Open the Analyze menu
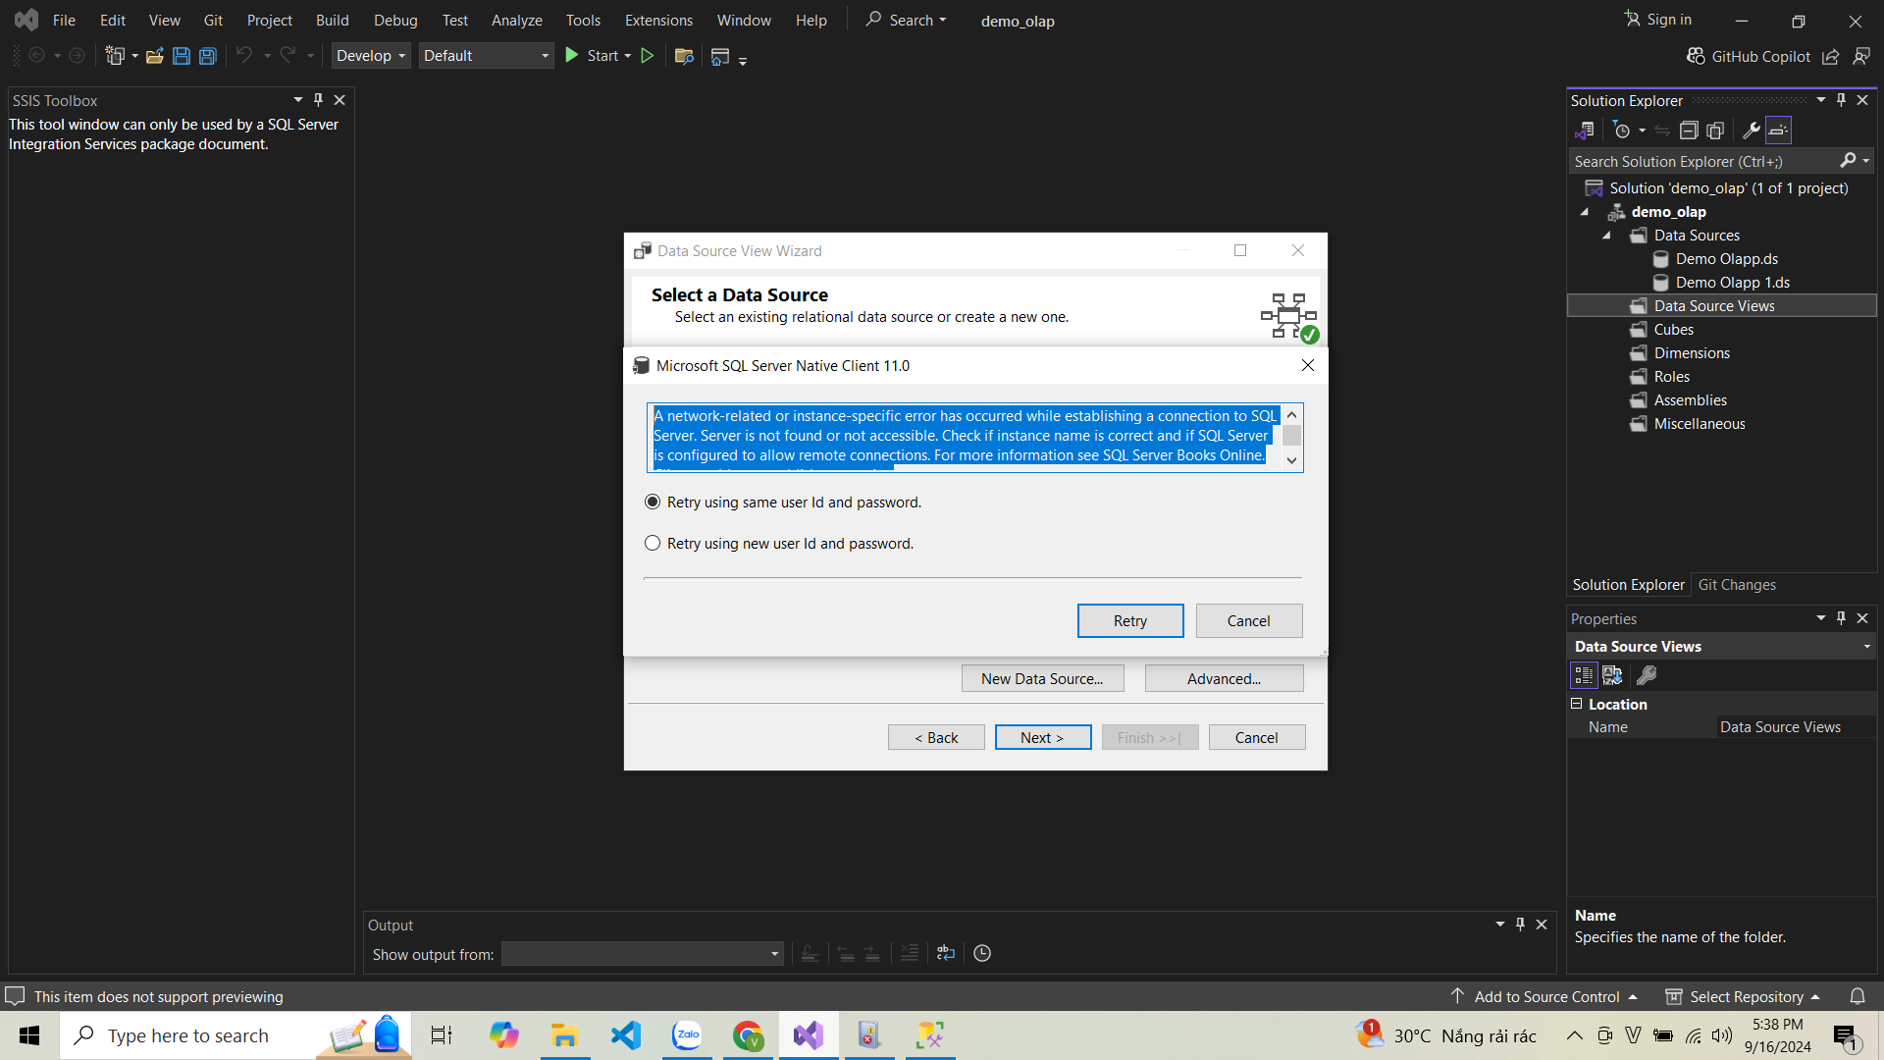The image size is (1884, 1060). (517, 20)
